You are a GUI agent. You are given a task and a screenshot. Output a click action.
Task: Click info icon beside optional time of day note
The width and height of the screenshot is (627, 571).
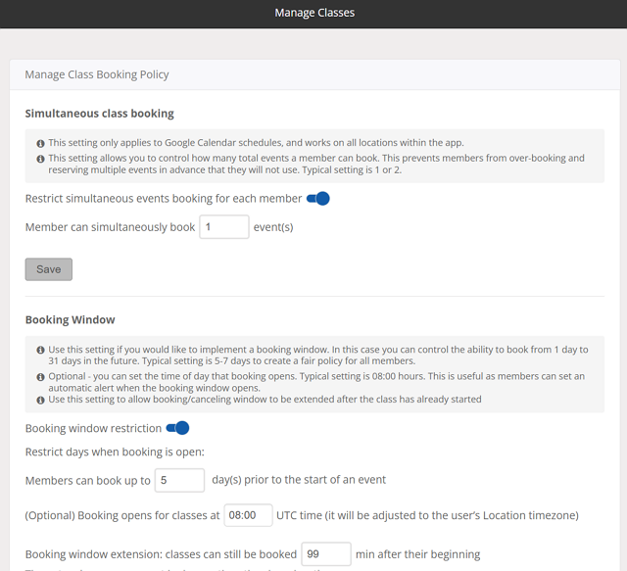(x=41, y=376)
